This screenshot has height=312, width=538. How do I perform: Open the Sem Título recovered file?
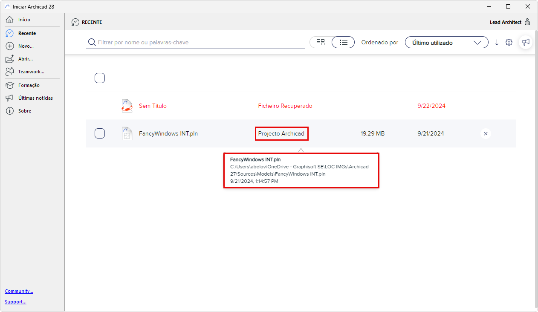point(153,106)
